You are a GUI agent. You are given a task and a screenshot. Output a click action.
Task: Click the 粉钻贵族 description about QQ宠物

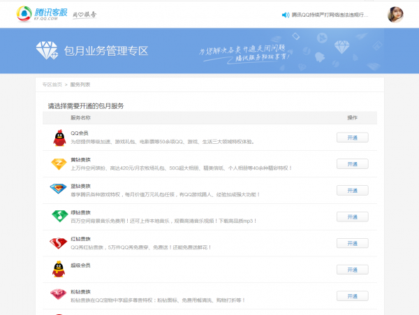(x=158, y=300)
